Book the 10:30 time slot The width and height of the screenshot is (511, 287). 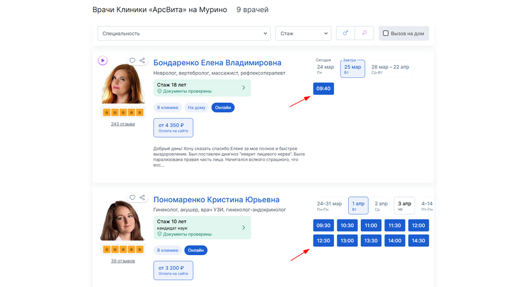point(347,225)
